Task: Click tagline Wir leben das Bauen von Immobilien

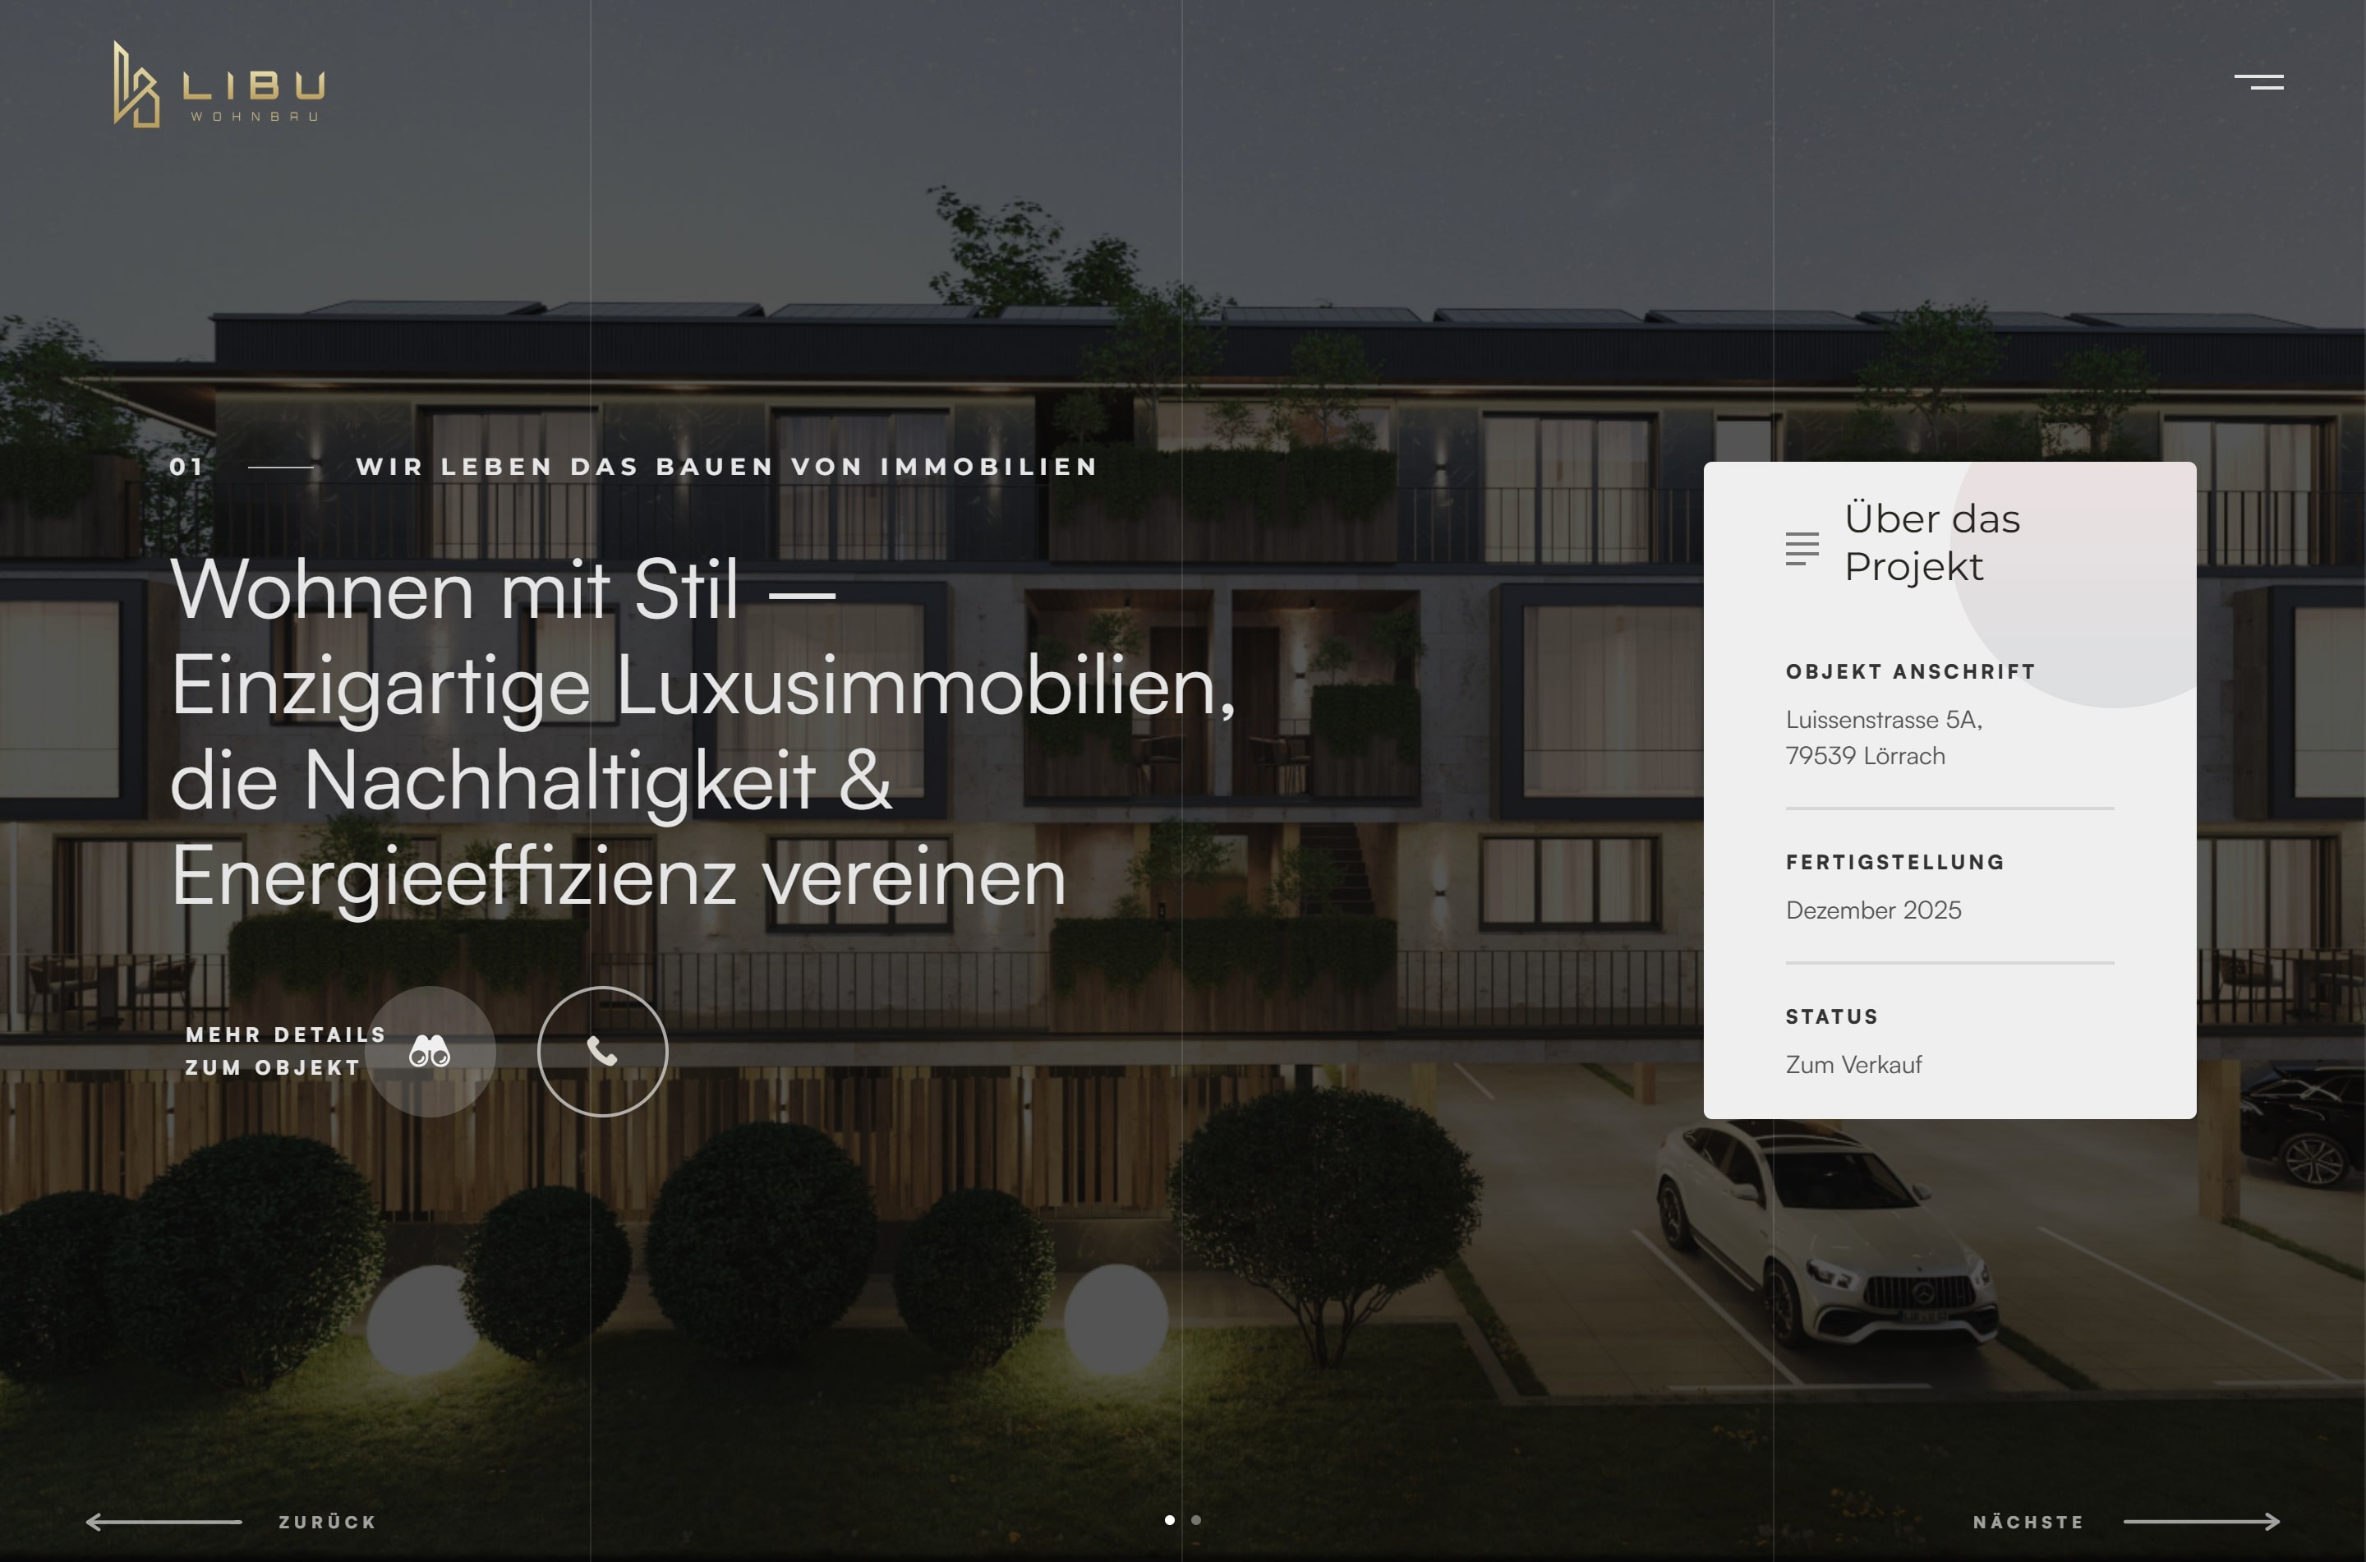Action: [727, 466]
